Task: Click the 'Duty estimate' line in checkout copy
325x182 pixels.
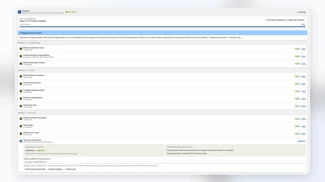Action: tap(200, 150)
